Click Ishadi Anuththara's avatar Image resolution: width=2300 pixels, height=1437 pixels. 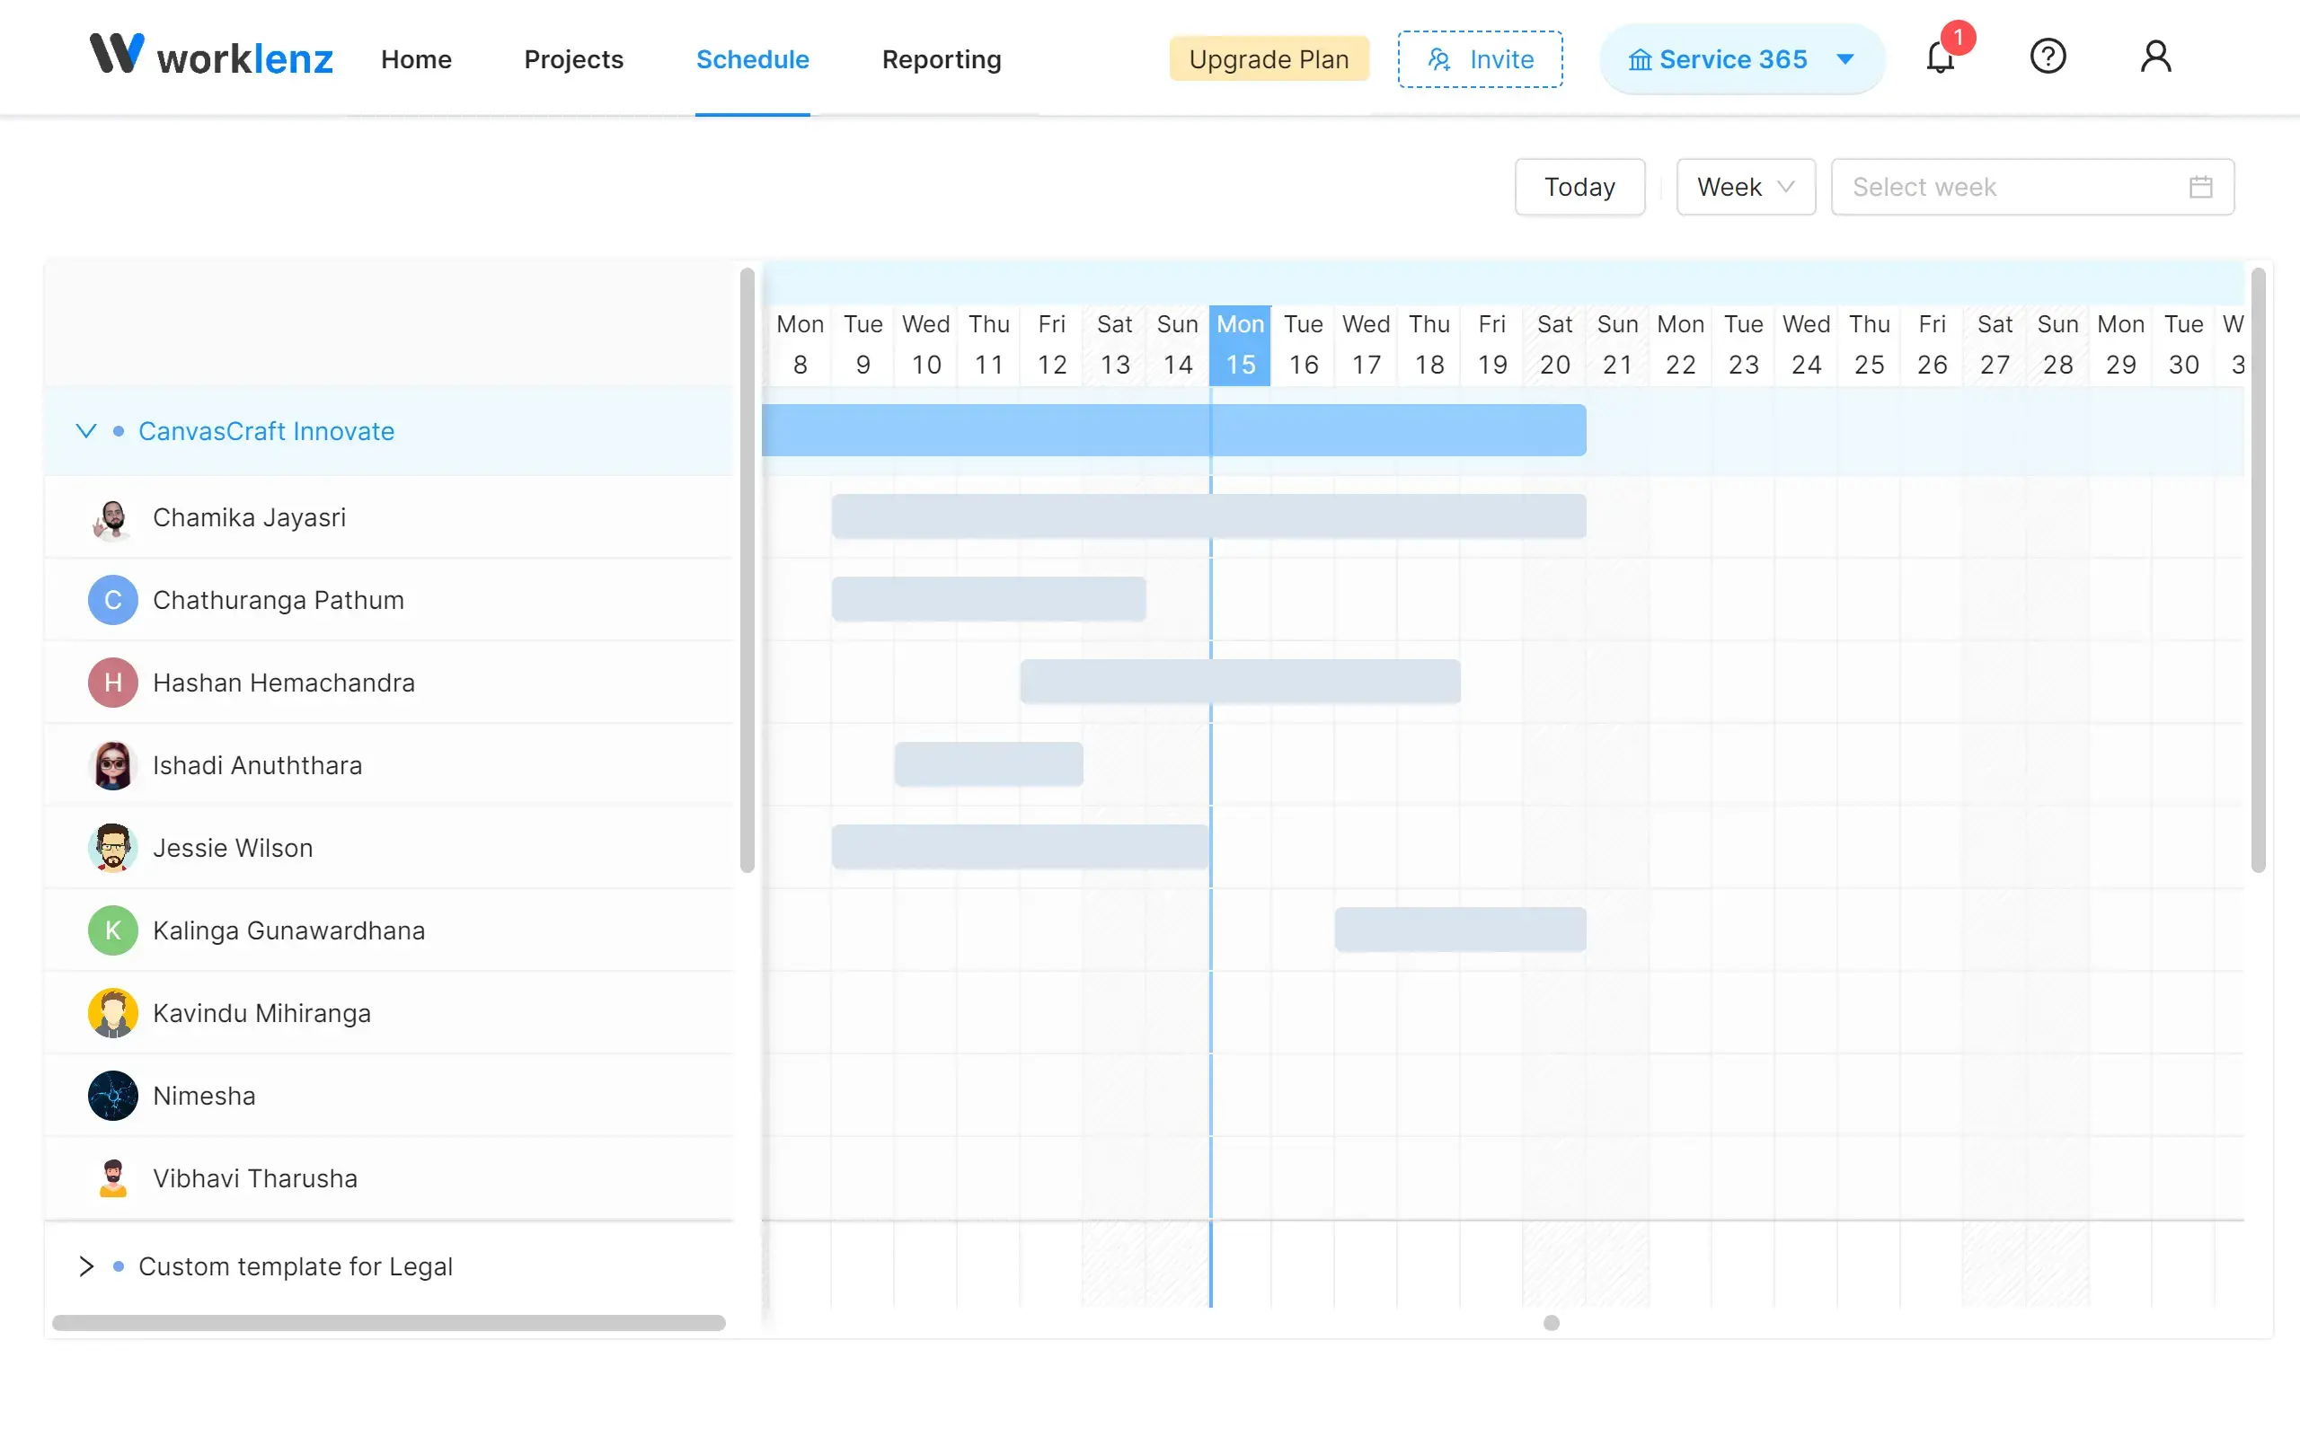[112, 765]
